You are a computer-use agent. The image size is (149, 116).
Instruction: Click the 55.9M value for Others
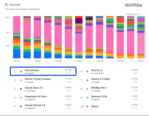click(x=134, y=105)
